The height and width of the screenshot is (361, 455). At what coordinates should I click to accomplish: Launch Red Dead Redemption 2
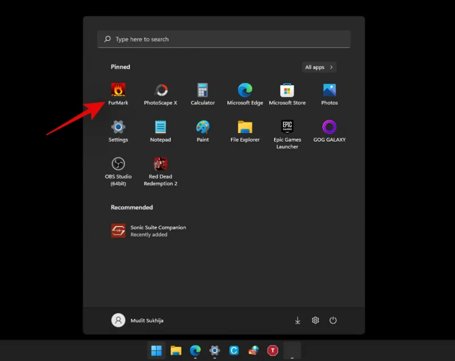click(160, 165)
